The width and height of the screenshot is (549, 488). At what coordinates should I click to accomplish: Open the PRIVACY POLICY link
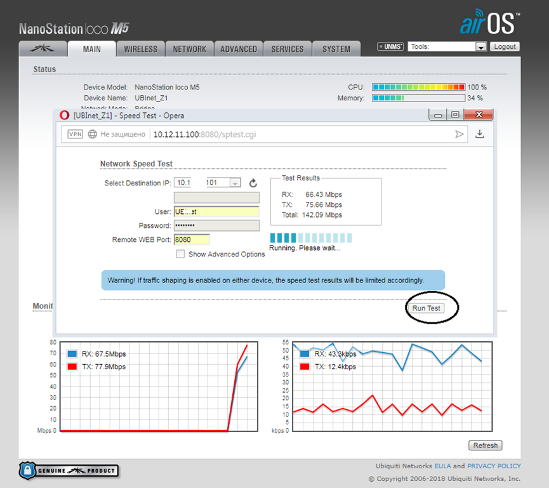494,466
